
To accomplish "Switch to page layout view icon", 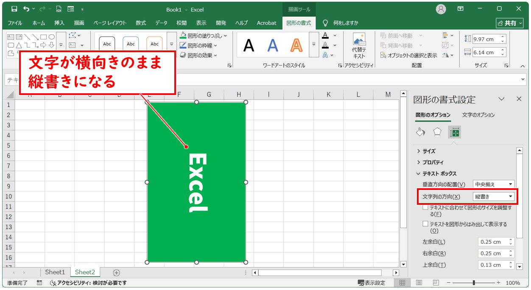I will pos(419,283).
